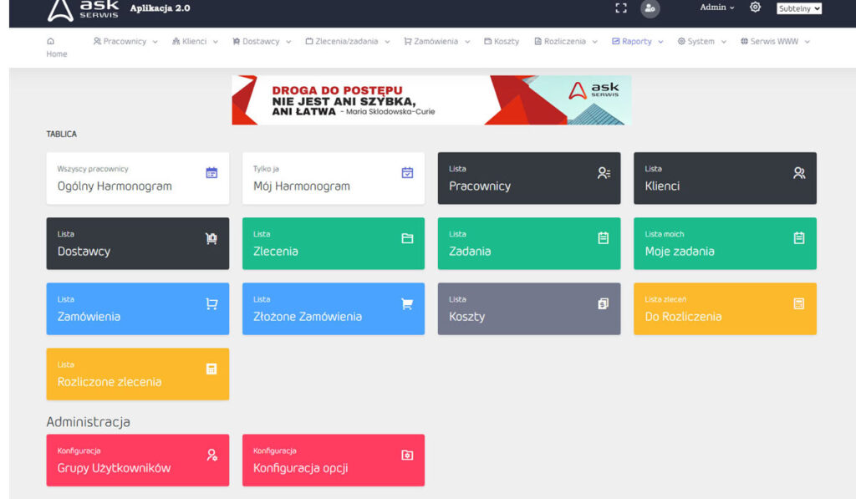Open the Klienci list tile
Viewport: 856px width, 499px height.
click(724, 178)
